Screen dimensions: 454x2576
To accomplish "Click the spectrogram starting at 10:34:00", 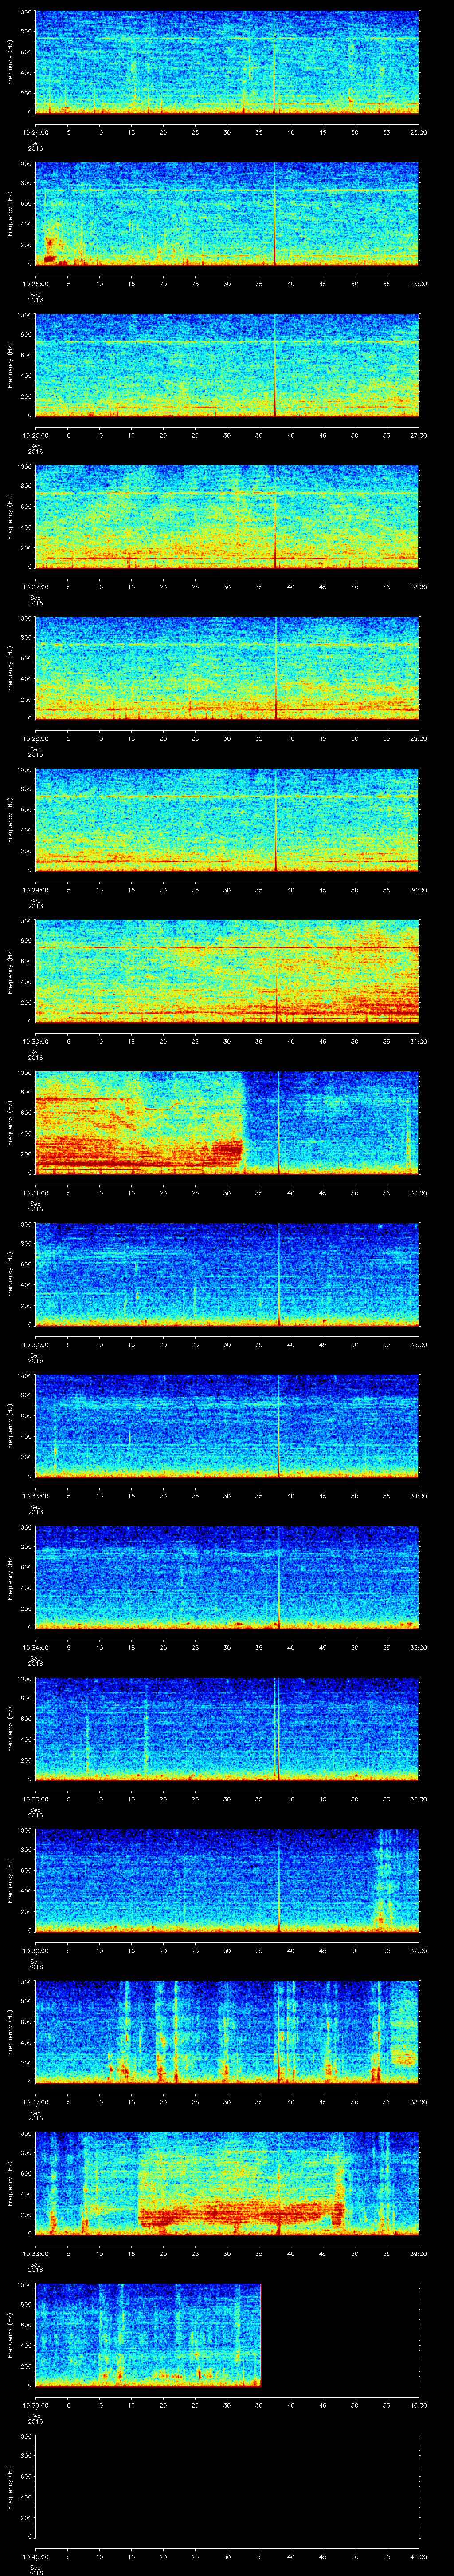I will coord(227,1577).
